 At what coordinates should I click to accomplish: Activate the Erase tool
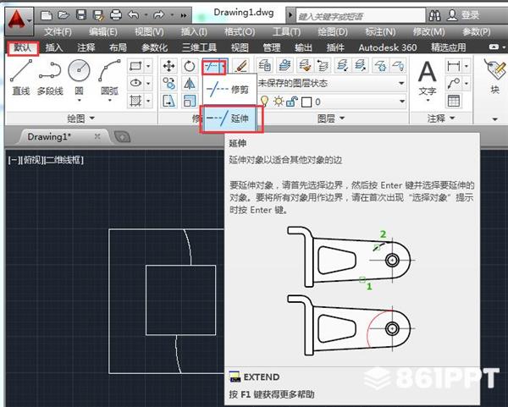tap(241, 66)
